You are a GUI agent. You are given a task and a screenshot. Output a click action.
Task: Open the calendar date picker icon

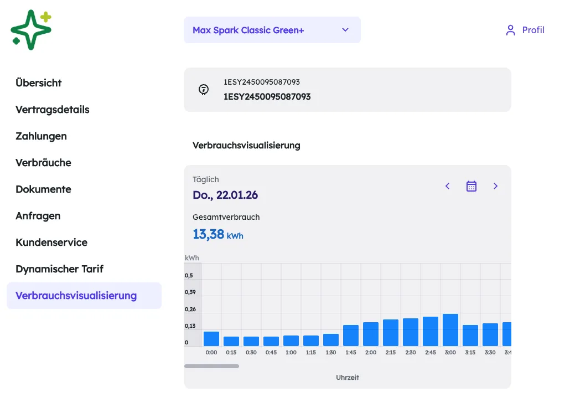pyautogui.click(x=471, y=186)
